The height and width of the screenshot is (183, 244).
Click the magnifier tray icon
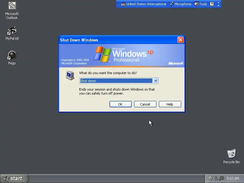tap(221, 178)
